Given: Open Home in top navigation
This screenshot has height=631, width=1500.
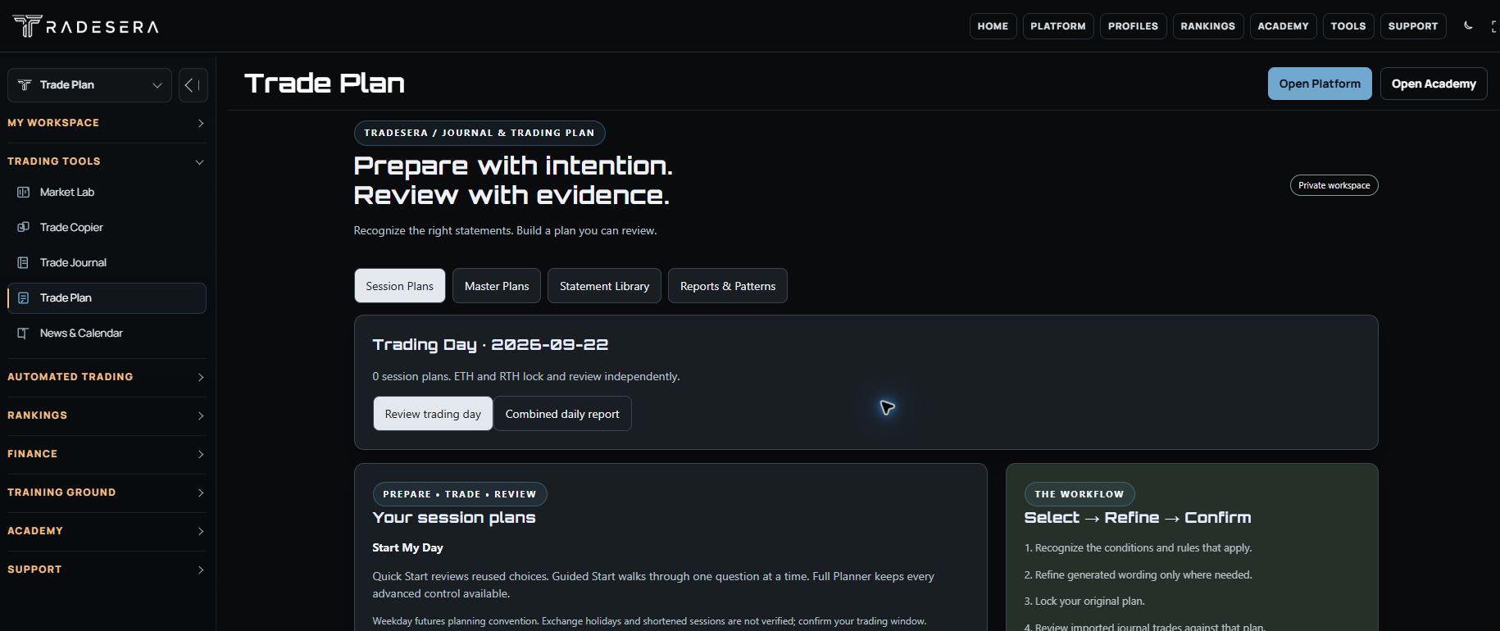Looking at the screenshot, I should click(x=993, y=26).
